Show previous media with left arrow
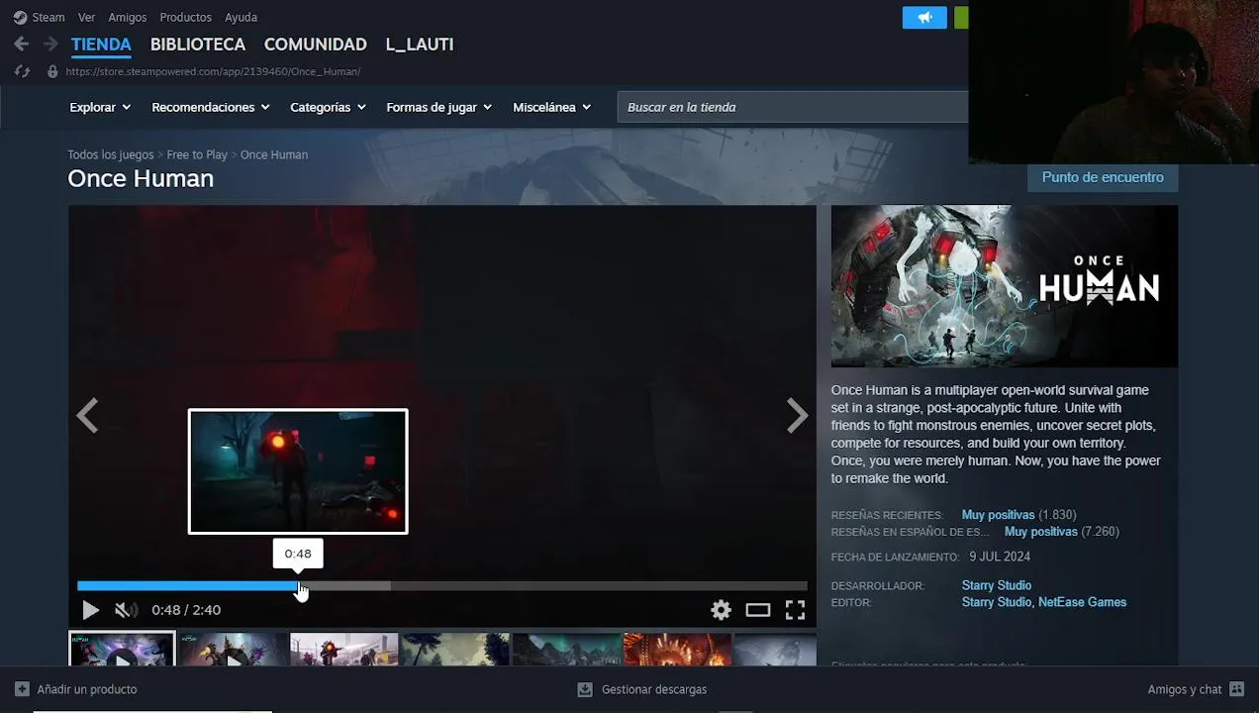This screenshot has height=713, width=1259. (x=87, y=416)
